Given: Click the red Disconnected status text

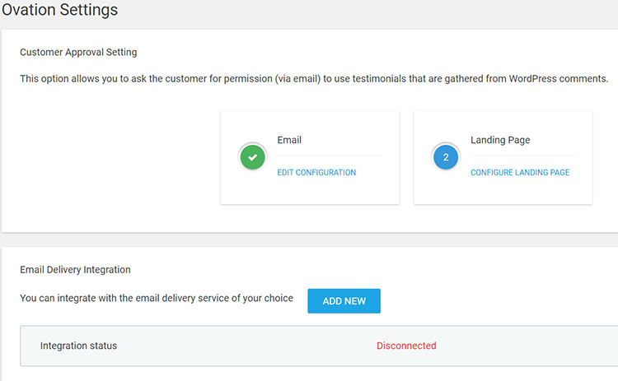Looking at the screenshot, I should pos(406,346).
